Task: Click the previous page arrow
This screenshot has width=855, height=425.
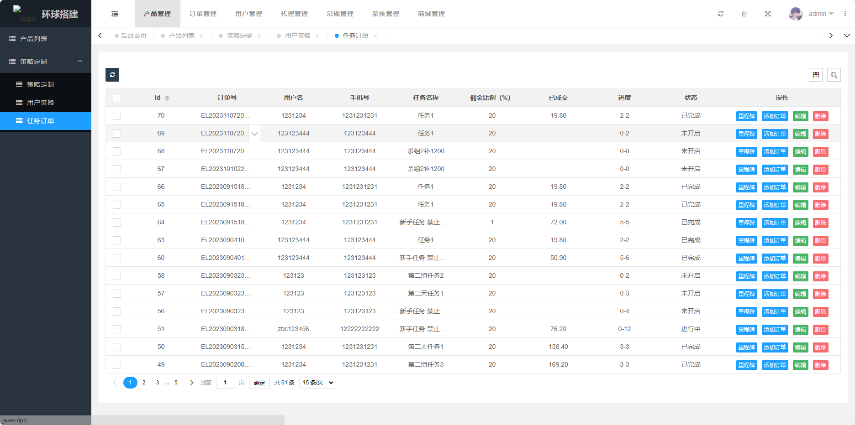Action: pyautogui.click(x=115, y=383)
